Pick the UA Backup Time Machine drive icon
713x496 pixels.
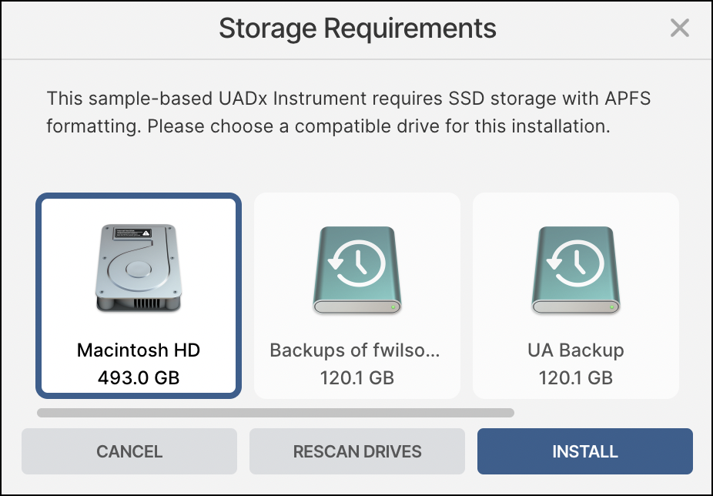tap(576, 270)
